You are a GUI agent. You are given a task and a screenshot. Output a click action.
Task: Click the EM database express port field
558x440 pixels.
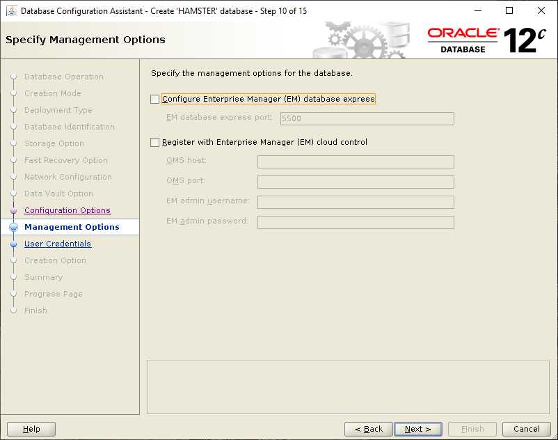click(x=367, y=118)
